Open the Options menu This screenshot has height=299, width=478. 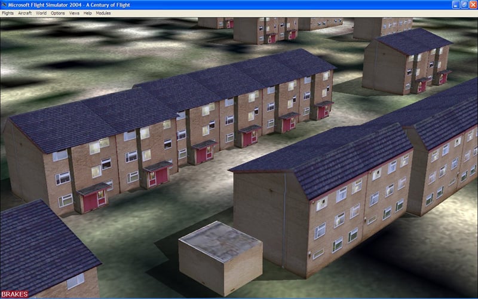(57, 13)
